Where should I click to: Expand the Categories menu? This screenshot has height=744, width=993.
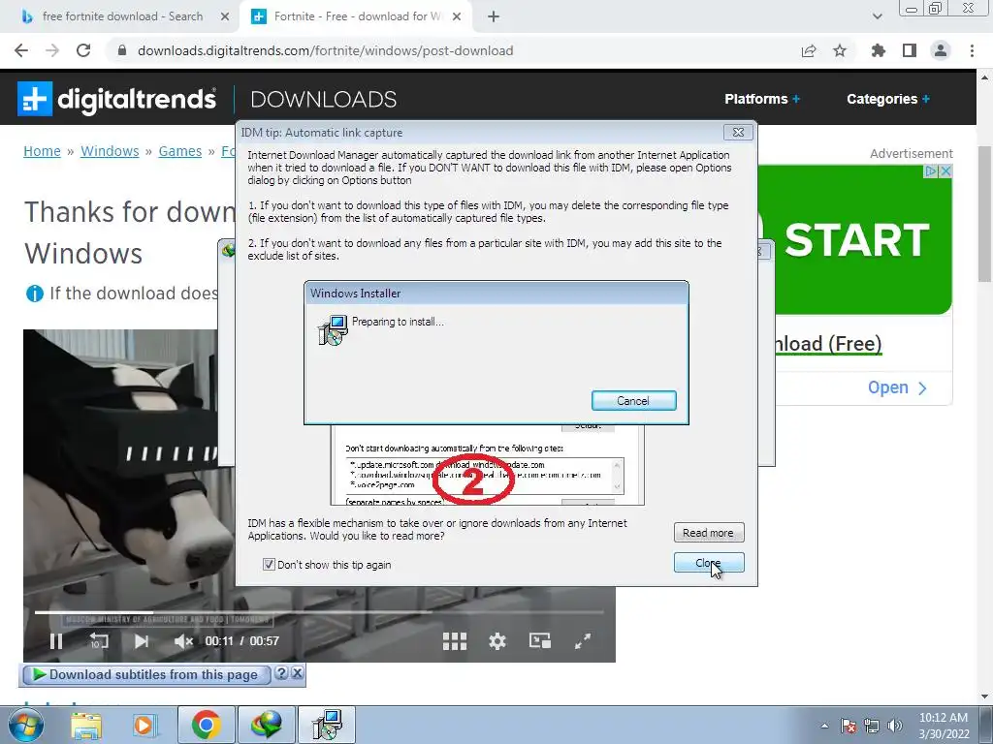tap(888, 99)
